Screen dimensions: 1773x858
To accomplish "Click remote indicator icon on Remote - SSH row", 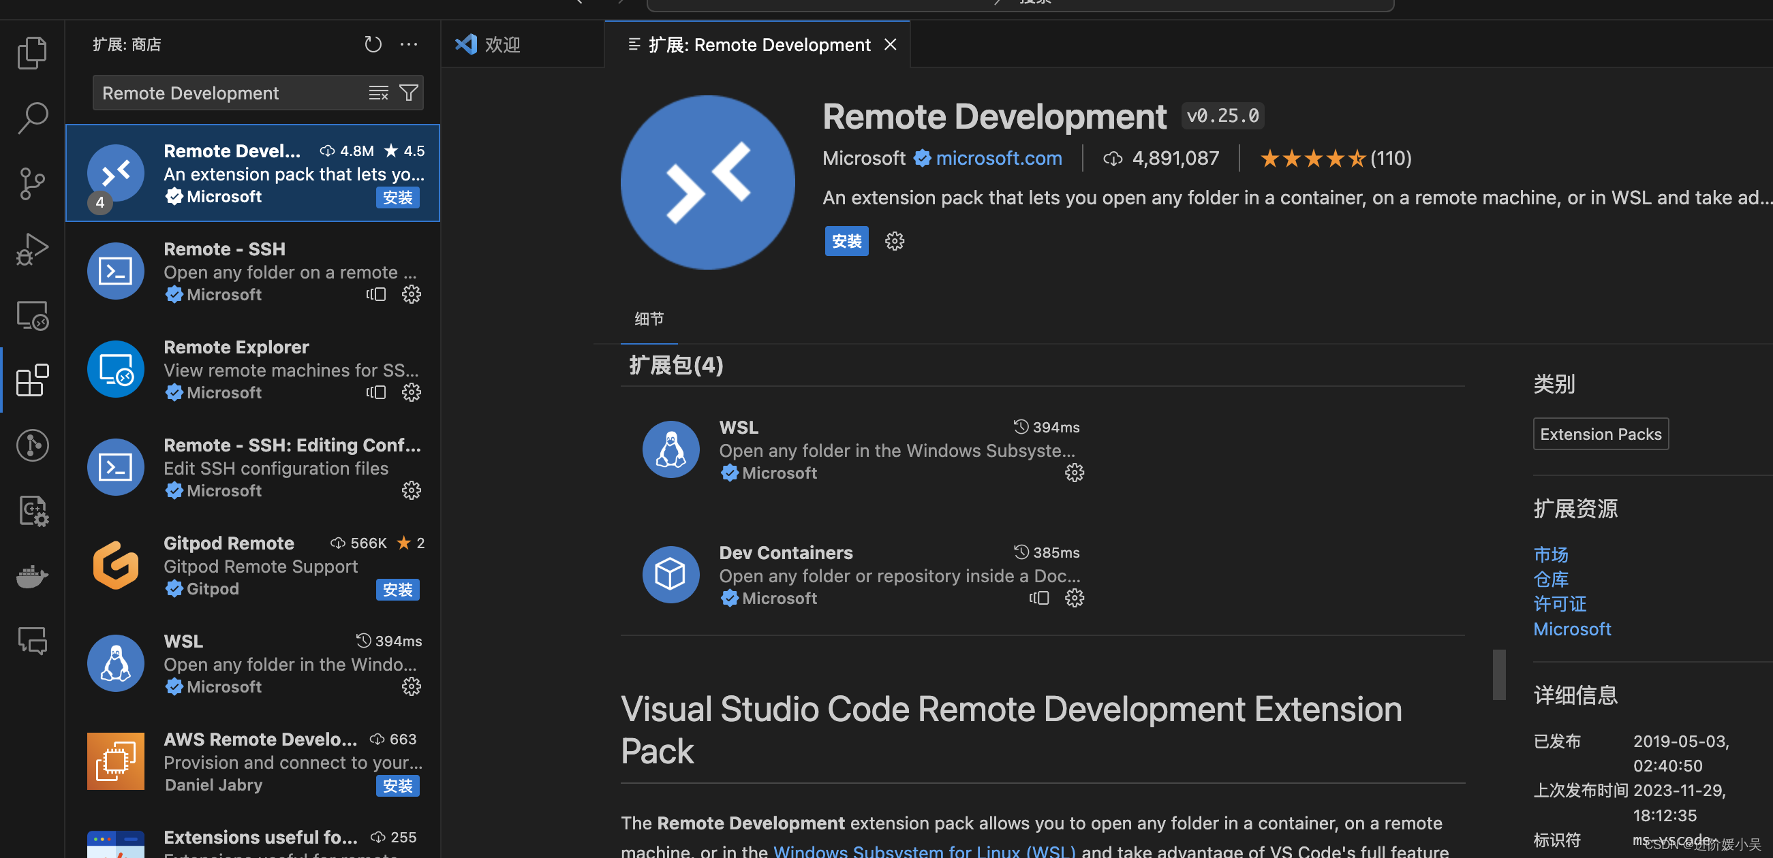I will [376, 294].
